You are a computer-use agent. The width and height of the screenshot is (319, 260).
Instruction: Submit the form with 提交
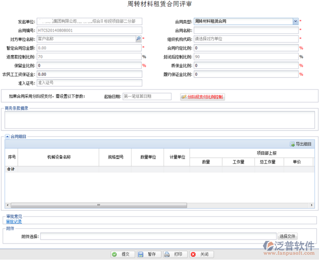pos(122,254)
